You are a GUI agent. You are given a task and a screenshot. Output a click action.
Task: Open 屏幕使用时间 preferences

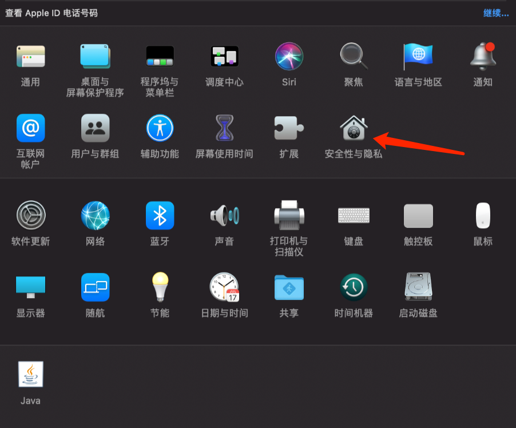pos(224,128)
